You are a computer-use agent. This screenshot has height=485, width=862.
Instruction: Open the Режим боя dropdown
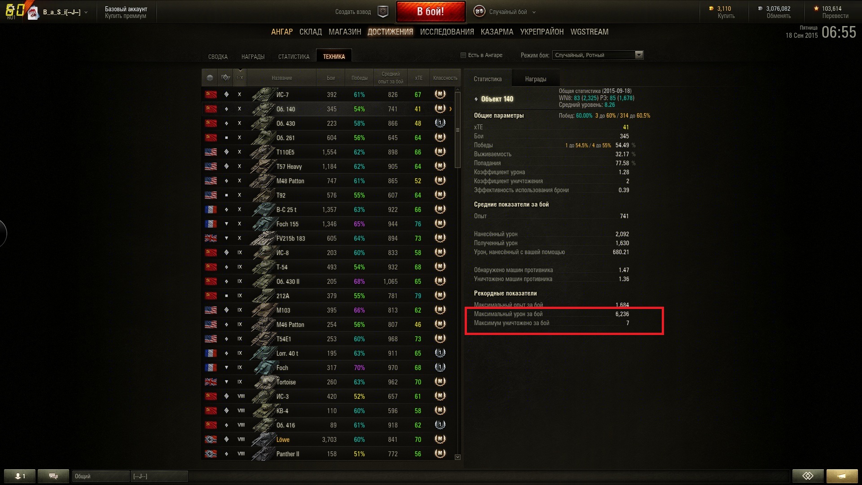coord(598,55)
